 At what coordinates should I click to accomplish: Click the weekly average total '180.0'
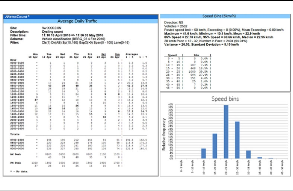[x=143, y=149]
